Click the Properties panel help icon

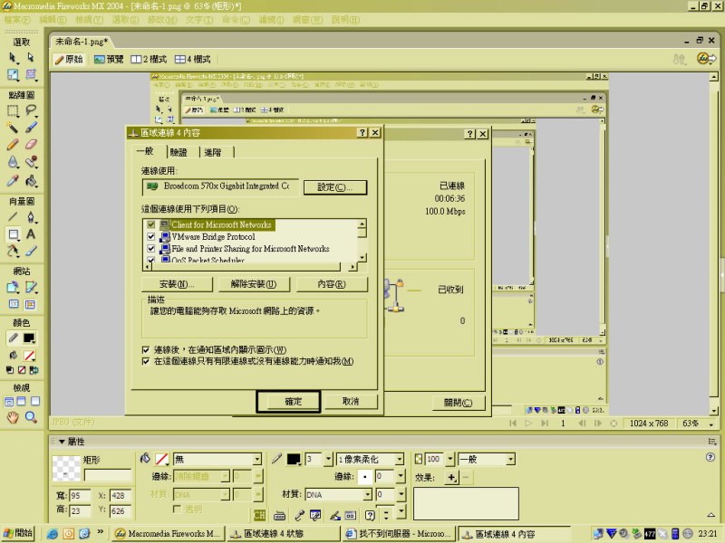point(710,457)
